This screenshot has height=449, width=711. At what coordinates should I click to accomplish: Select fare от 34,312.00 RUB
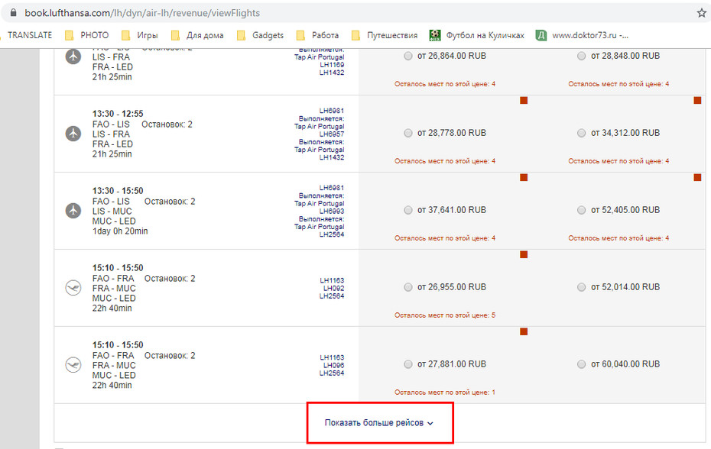point(581,133)
